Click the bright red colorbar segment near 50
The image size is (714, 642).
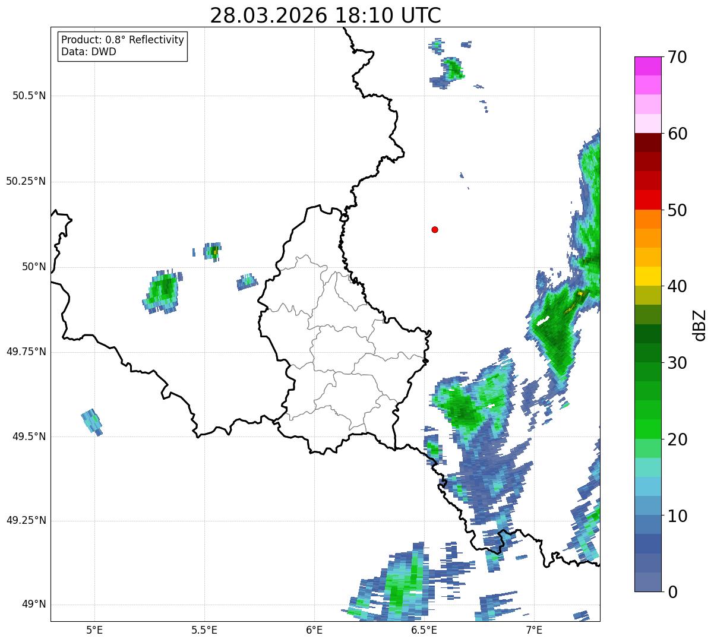[647, 200]
